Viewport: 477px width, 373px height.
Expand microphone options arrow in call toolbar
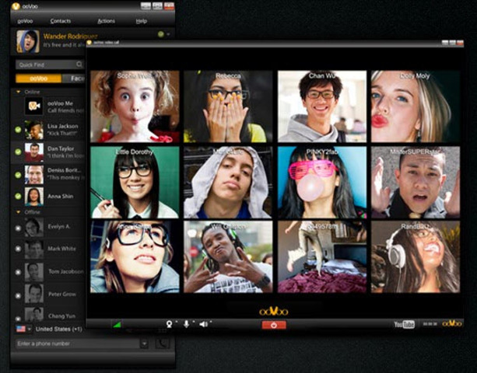click(x=193, y=322)
